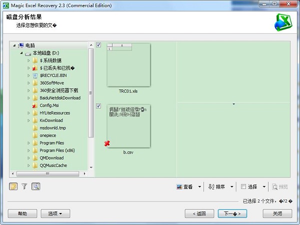The height and width of the screenshot is (225, 300).
Task: Open the 选项 options dropdown button
Action: point(55,213)
